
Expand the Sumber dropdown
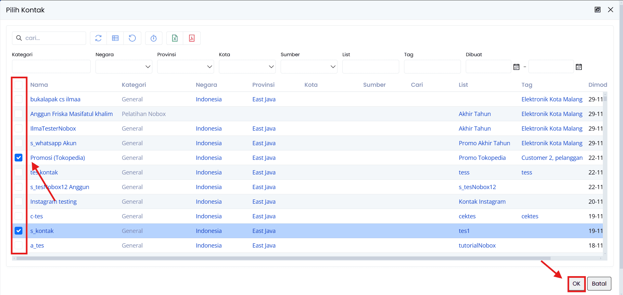pos(333,67)
